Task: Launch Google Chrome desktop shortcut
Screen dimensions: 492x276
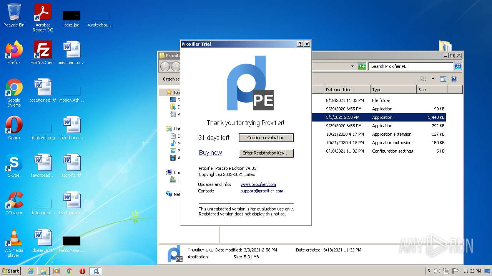Action: 14,93
